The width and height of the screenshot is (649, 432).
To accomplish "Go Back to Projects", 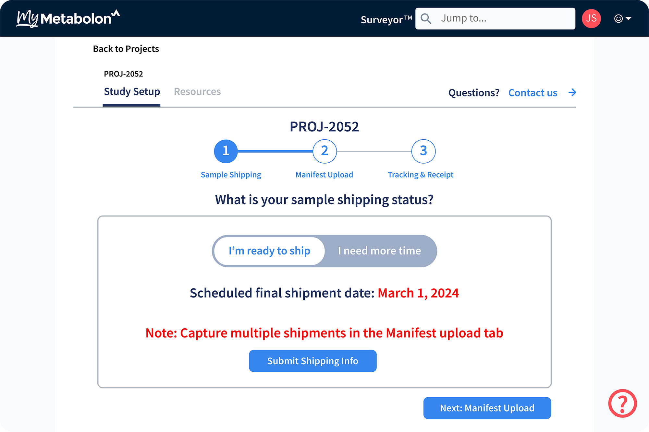I will click(126, 49).
